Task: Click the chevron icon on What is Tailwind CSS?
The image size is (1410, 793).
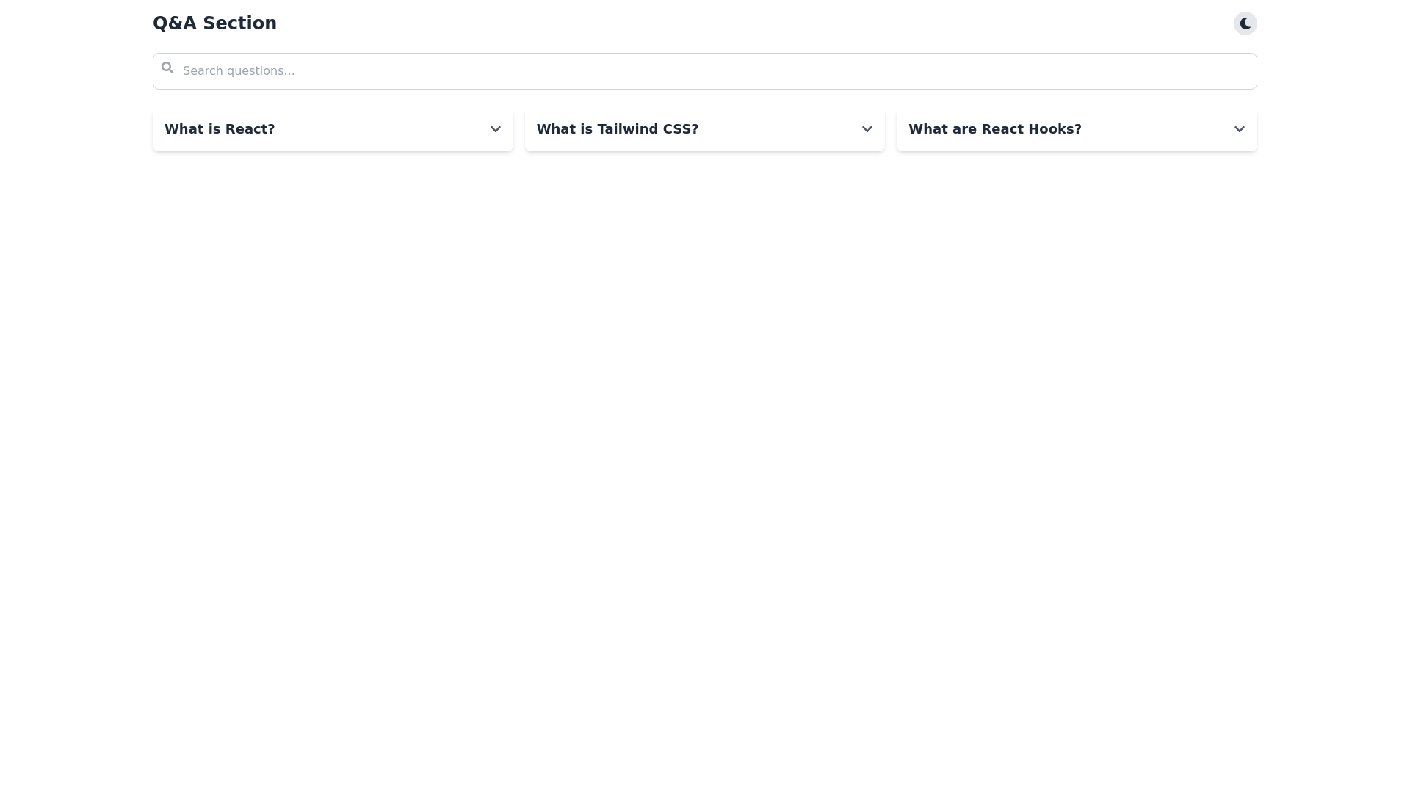Action: [x=867, y=129]
